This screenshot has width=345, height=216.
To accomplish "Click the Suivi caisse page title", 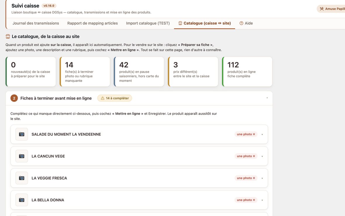I will [x=25, y=6].
